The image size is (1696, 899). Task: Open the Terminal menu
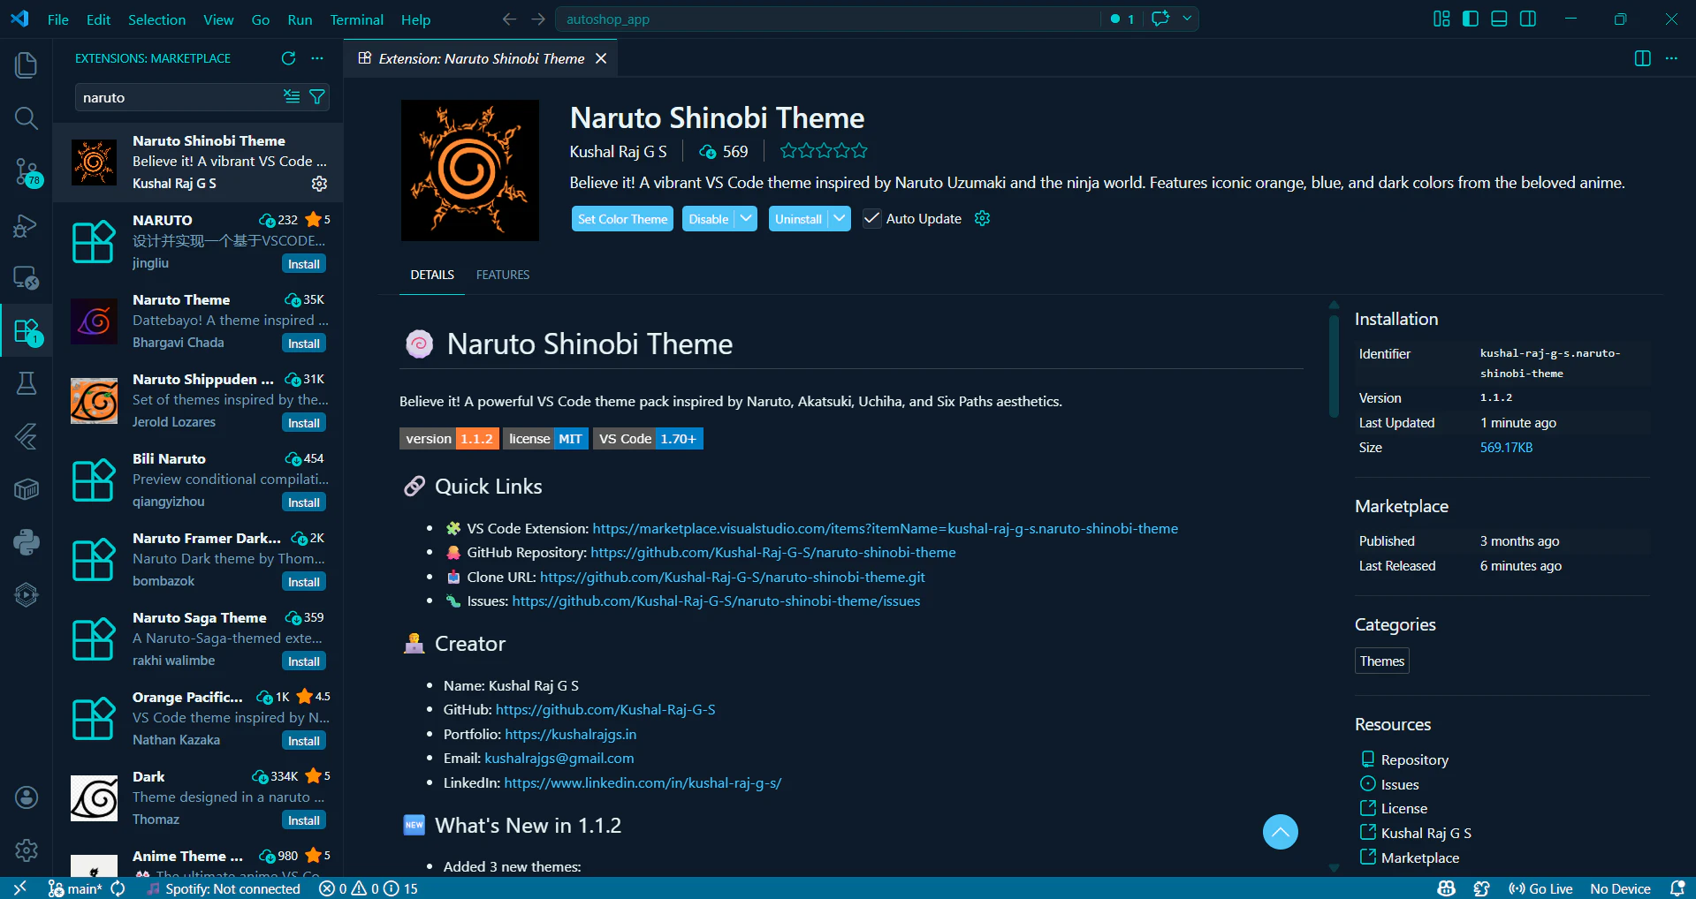point(356,19)
